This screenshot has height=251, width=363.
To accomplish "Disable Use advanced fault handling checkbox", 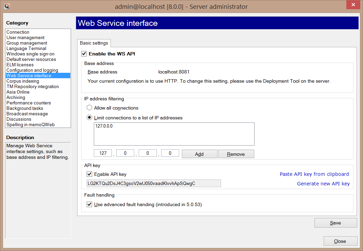I will pyautogui.click(x=89, y=204).
